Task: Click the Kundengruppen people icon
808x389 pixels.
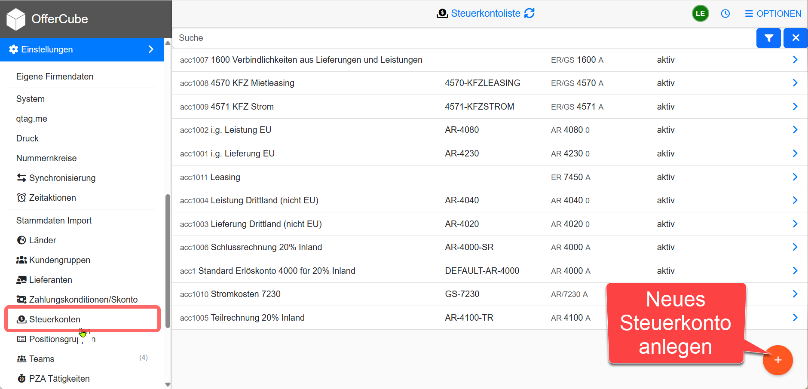Action: pyautogui.click(x=21, y=260)
